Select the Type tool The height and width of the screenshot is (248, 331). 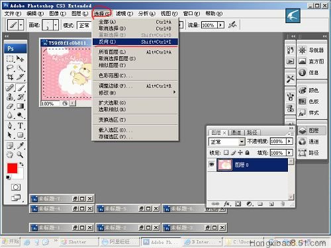click(21, 126)
